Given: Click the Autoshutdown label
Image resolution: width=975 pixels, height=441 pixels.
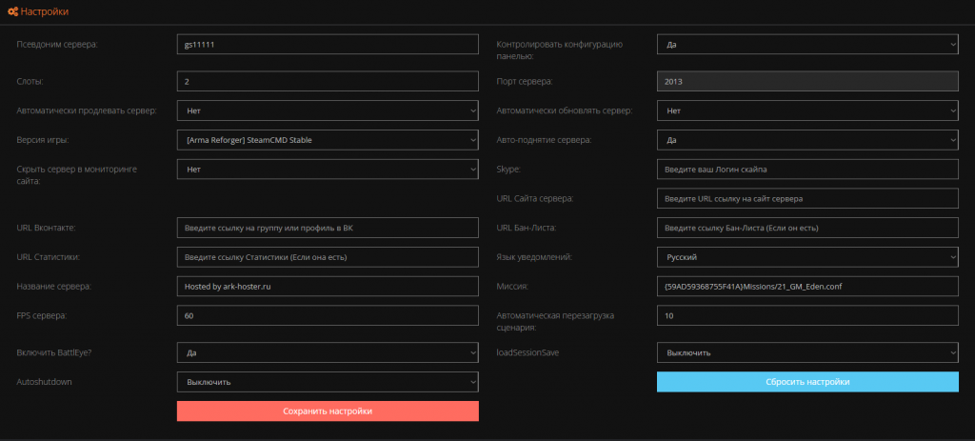Looking at the screenshot, I should (44, 382).
